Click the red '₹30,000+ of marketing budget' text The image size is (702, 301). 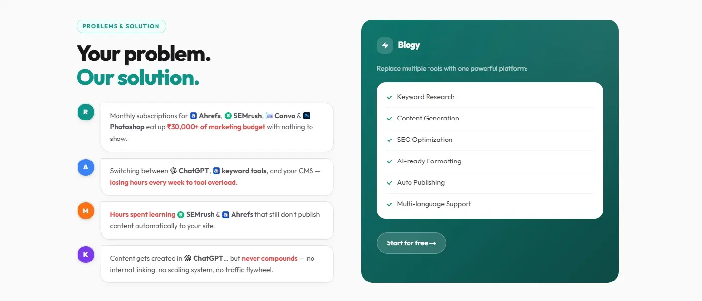pyautogui.click(x=216, y=127)
